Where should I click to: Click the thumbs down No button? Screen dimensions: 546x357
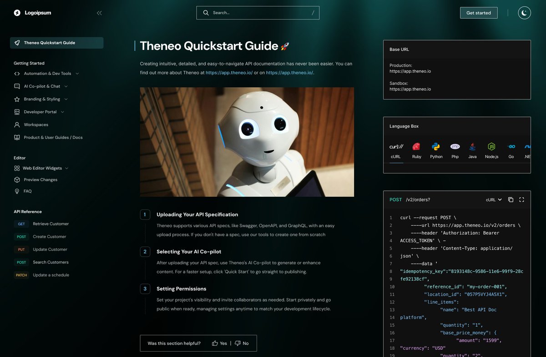click(242, 343)
